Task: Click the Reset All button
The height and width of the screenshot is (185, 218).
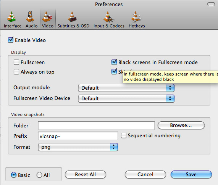Action: pyautogui.click(x=86, y=174)
